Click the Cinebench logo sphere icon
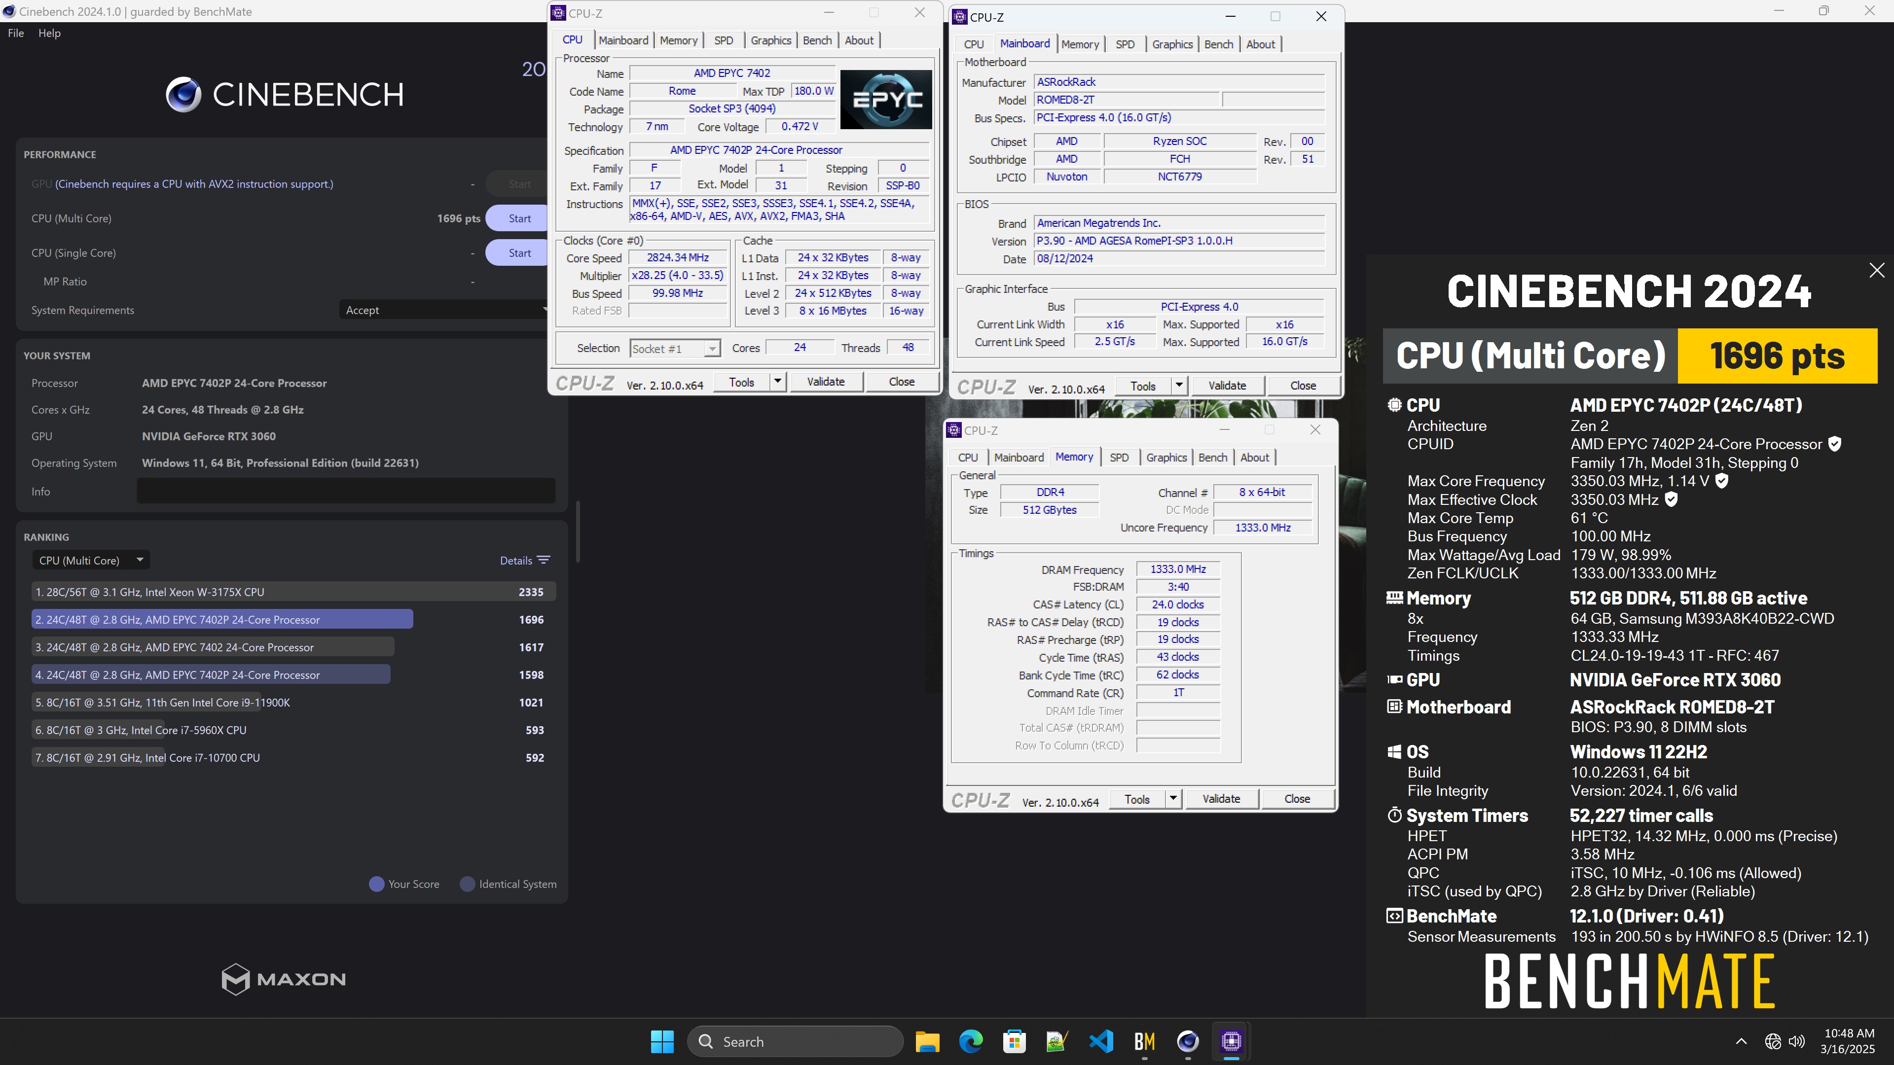Image resolution: width=1894 pixels, height=1065 pixels. tap(183, 94)
